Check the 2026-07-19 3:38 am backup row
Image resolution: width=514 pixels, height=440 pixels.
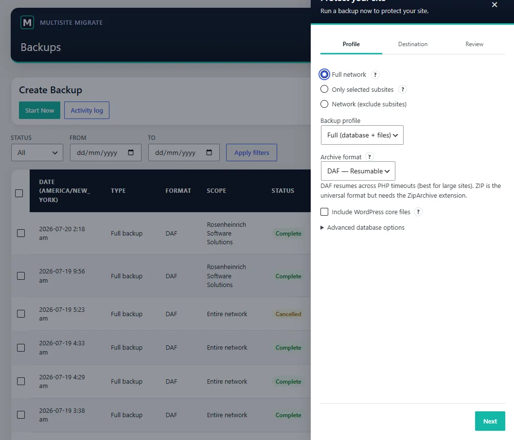[x=21, y=415]
